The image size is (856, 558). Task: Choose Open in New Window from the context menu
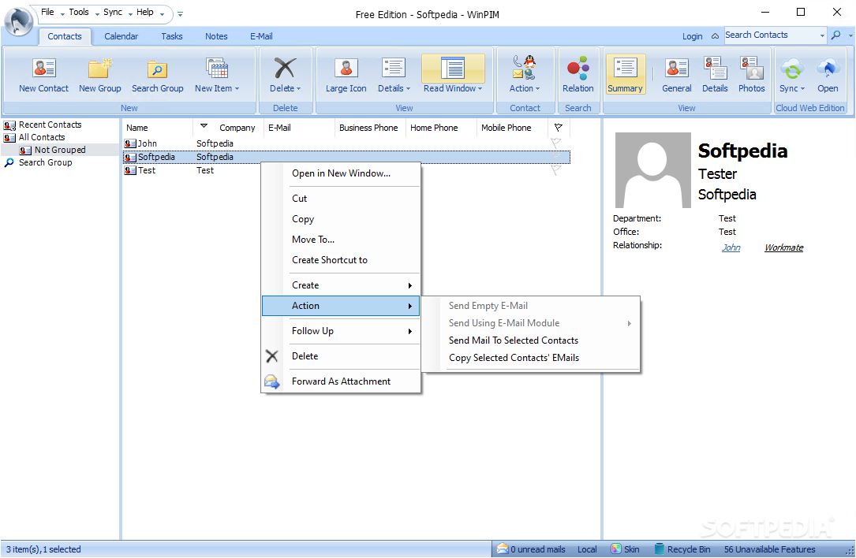pyautogui.click(x=341, y=173)
